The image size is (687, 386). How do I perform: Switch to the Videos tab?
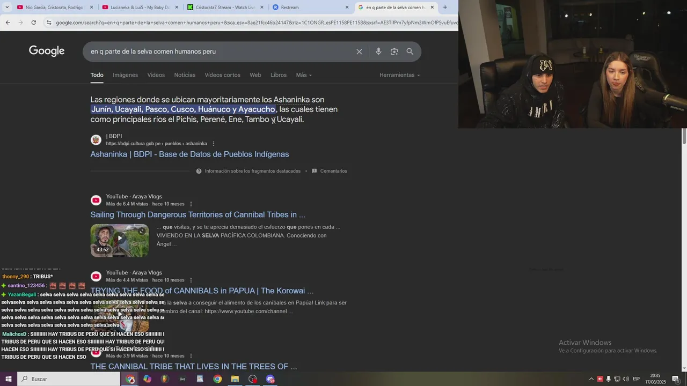coord(156,75)
